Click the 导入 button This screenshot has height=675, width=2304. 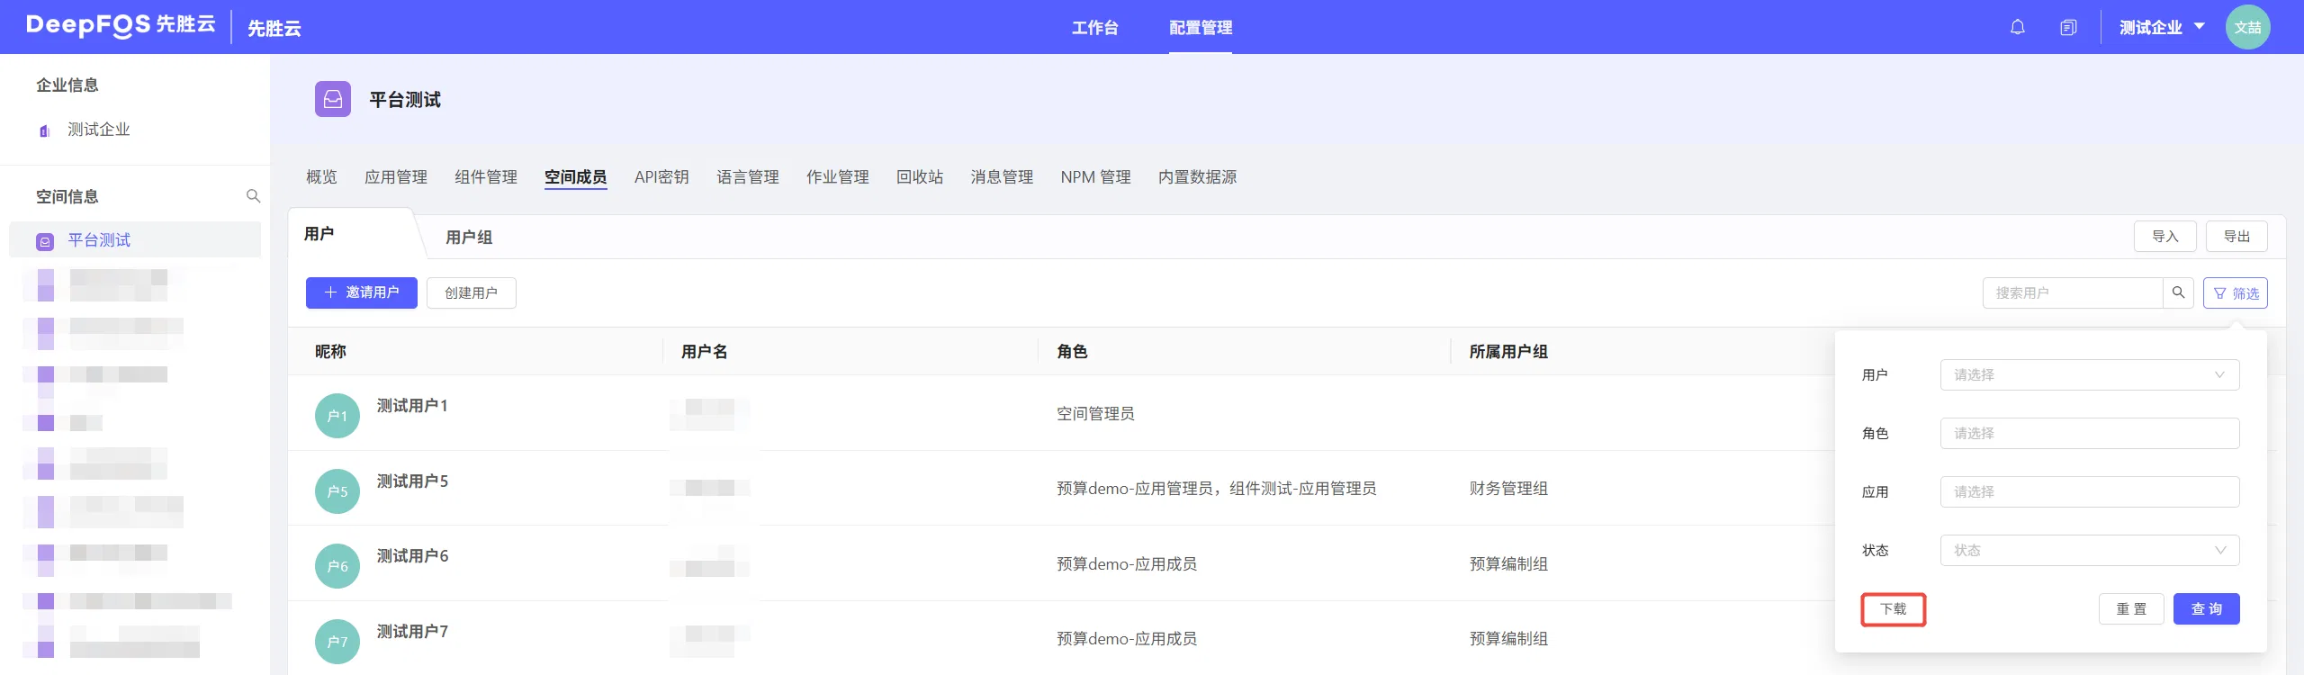[2165, 237]
